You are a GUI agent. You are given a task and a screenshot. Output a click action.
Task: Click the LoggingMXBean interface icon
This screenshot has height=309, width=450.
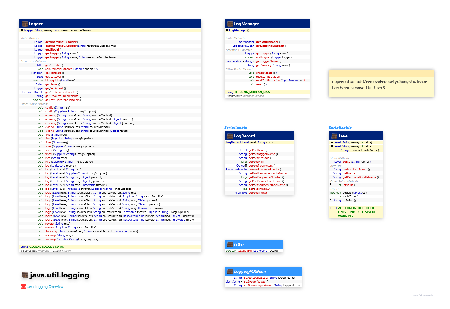(230, 272)
